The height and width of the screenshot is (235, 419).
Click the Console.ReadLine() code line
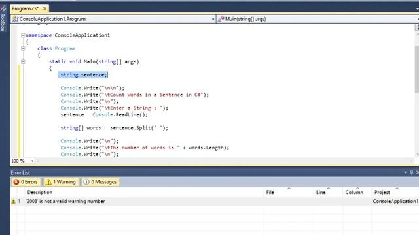pos(104,115)
